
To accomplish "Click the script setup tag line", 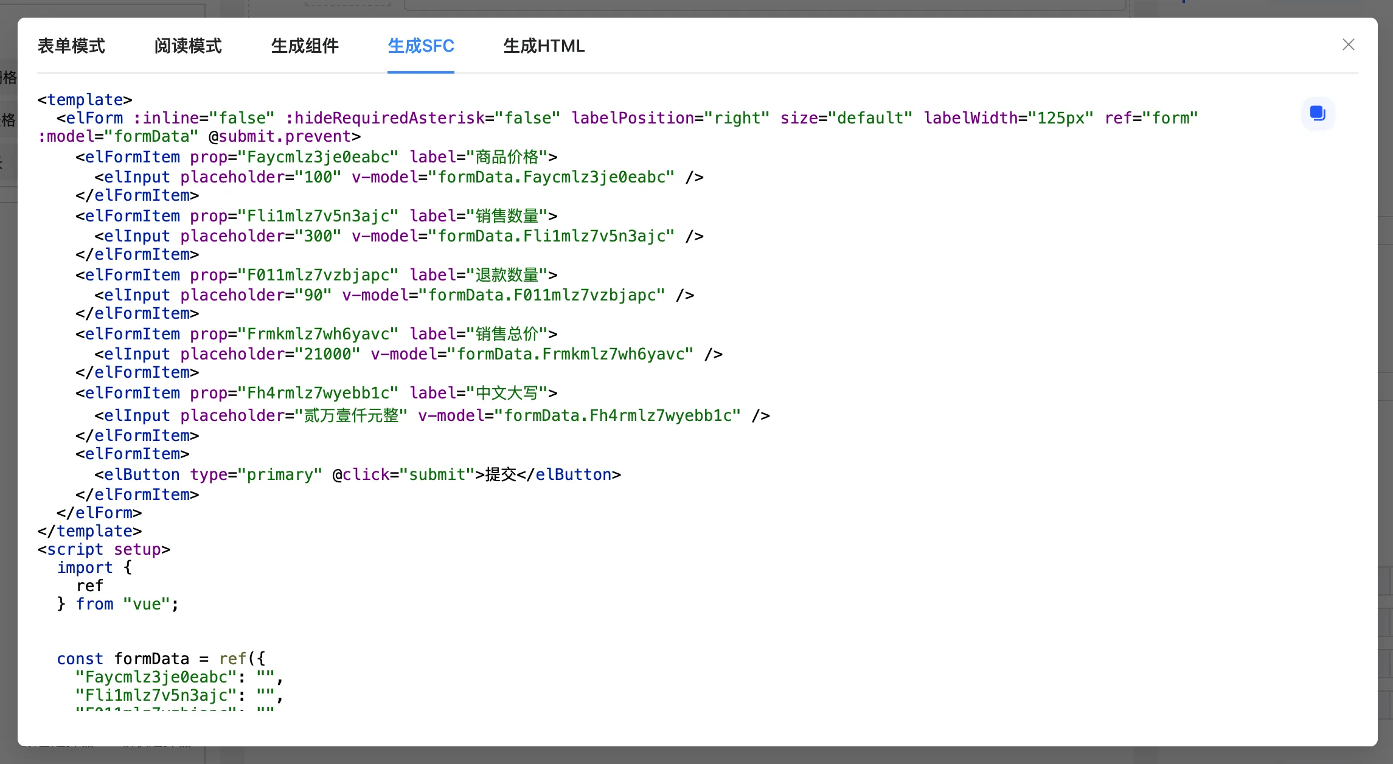I will coord(103,549).
